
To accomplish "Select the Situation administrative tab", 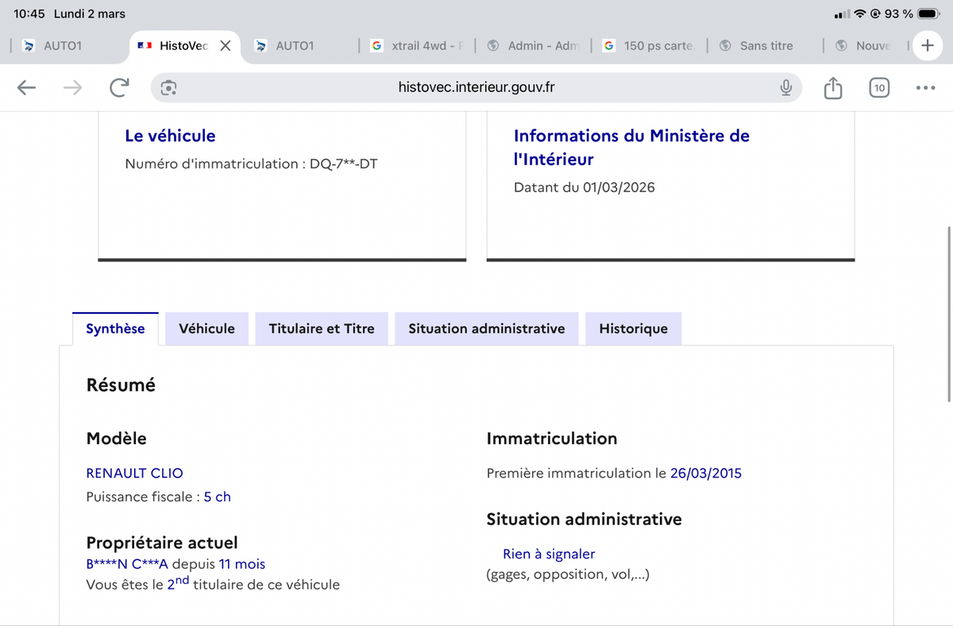I will click(x=486, y=328).
